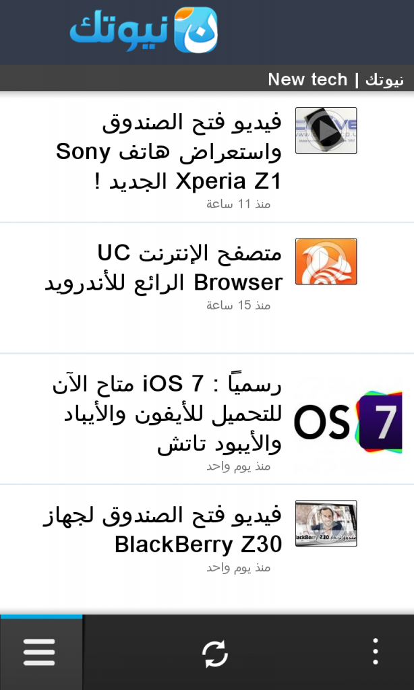
Task: Click the '11 hours ago' timestamp
Action: (x=238, y=203)
